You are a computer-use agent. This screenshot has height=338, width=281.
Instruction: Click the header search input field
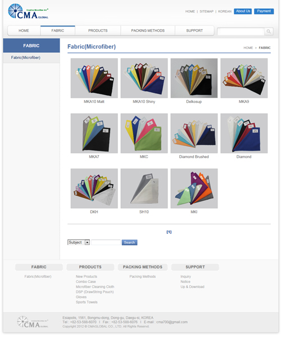tap(241, 31)
